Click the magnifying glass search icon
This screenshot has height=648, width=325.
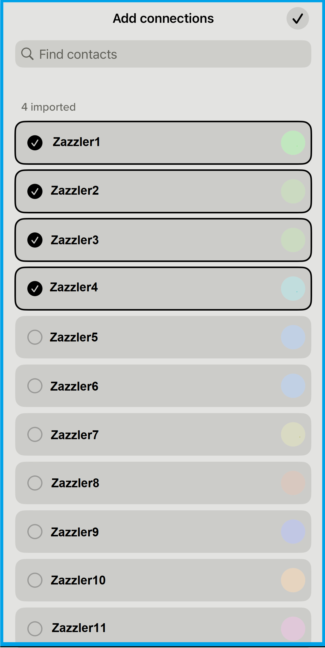click(x=28, y=54)
